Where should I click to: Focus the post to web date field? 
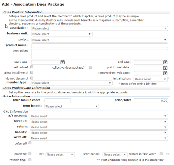click(149, 68)
